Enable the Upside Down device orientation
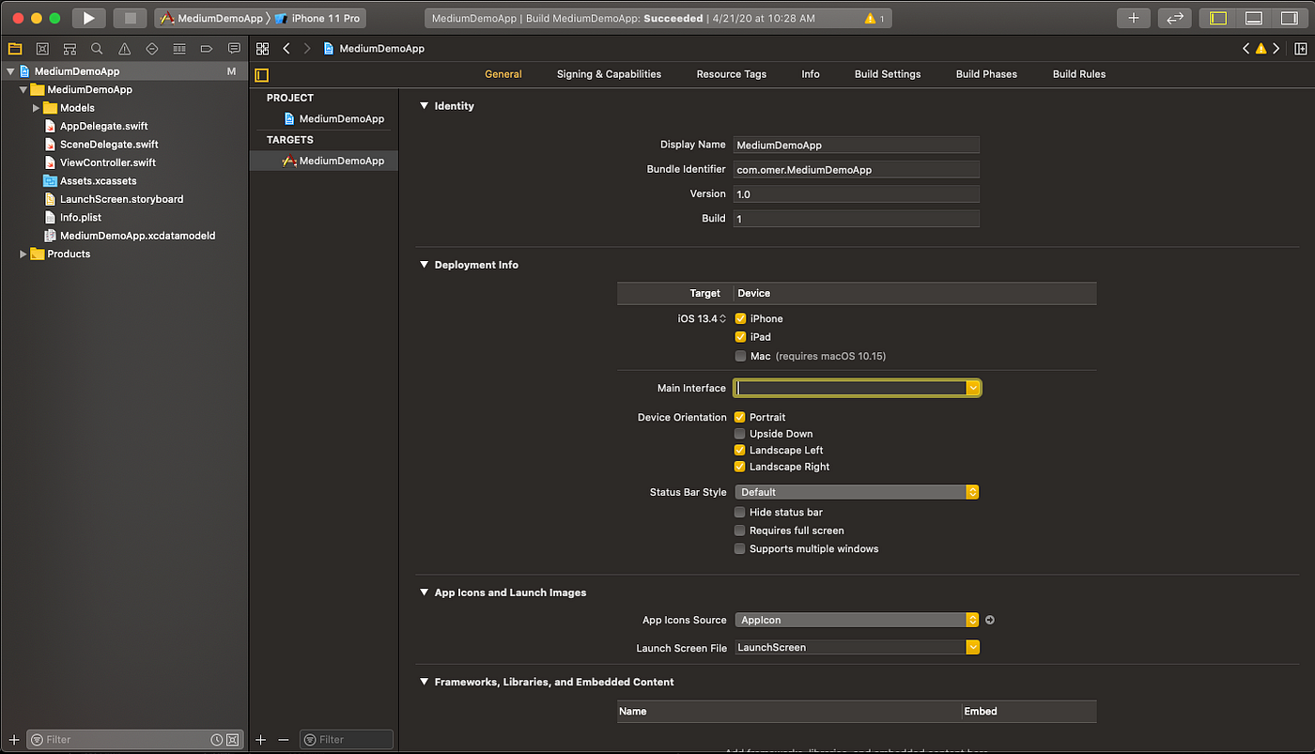The width and height of the screenshot is (1315, 754). click(x=740, y=433)
